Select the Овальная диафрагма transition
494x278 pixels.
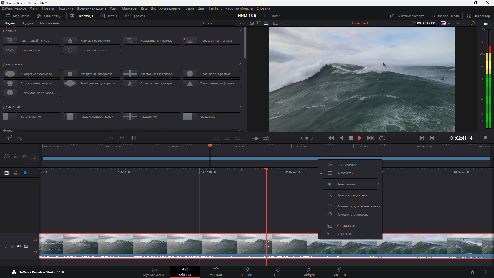point(212,74)
